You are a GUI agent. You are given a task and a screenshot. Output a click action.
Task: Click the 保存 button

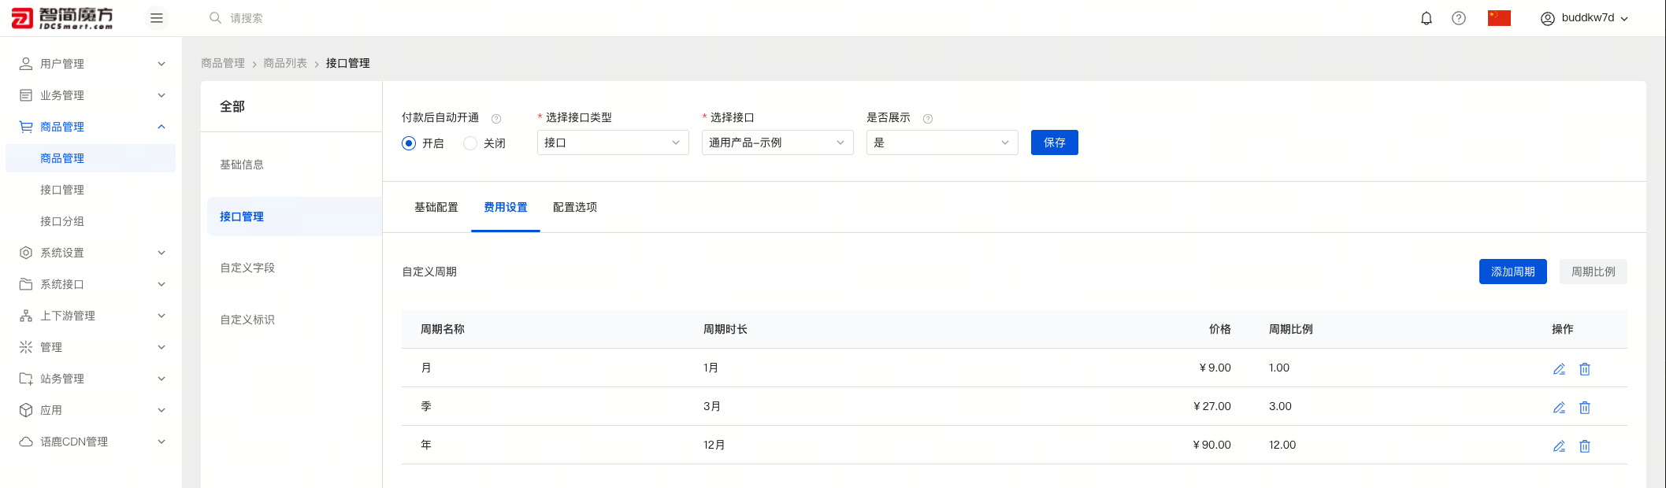point(1054,142)
